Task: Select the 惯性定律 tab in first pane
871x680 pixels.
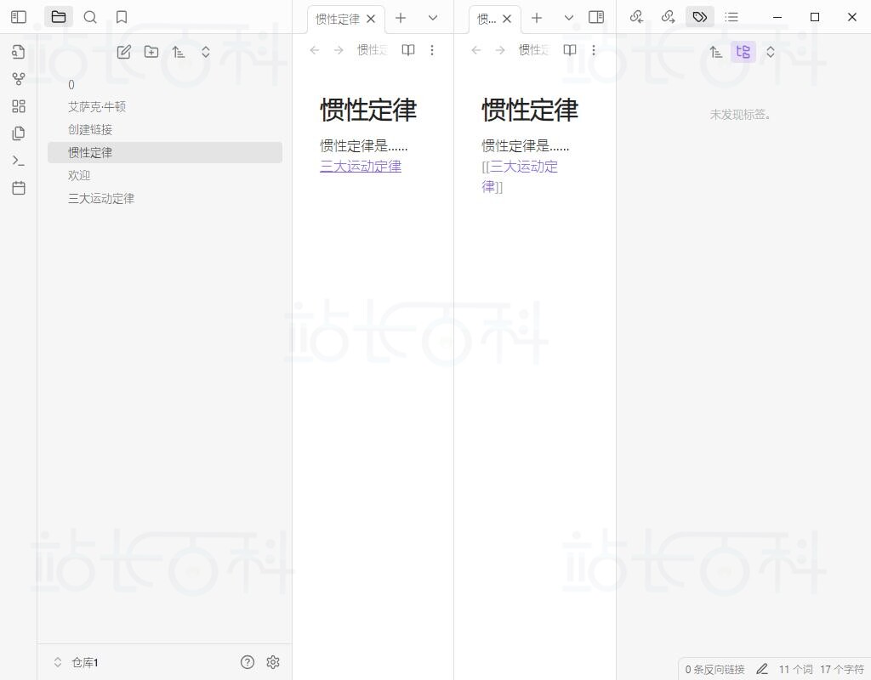Action: tap(337, 19)
